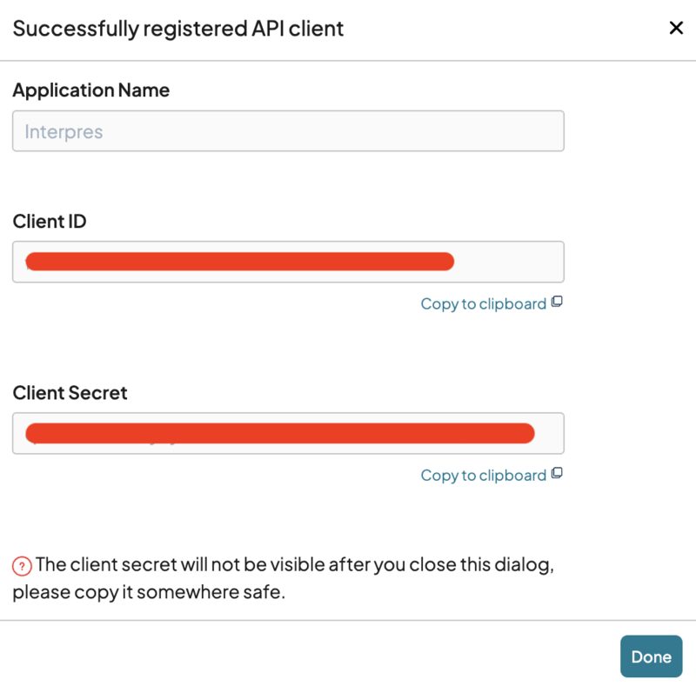Click the red question mark warning icon
This screenshot has width=696, height=686.
pyautogui.click(x=22, y=566)
